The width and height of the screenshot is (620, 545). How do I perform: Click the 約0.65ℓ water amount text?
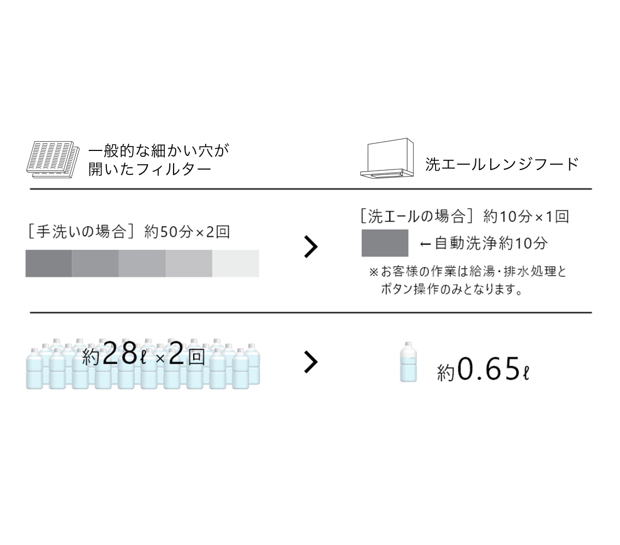point(483,370)
